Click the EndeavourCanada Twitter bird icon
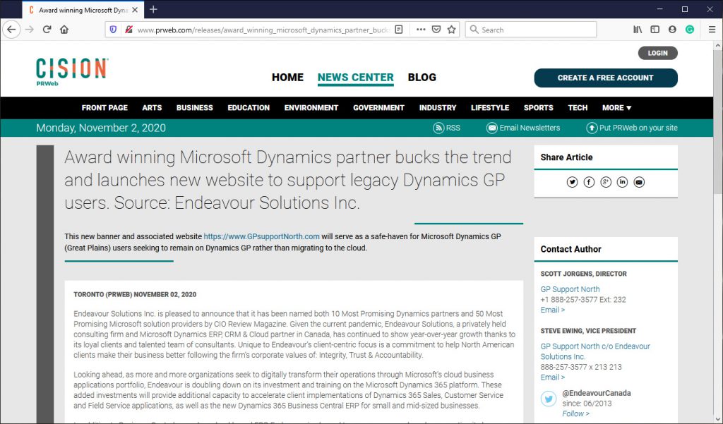This screenshot has width=723, height=424. 549,399
